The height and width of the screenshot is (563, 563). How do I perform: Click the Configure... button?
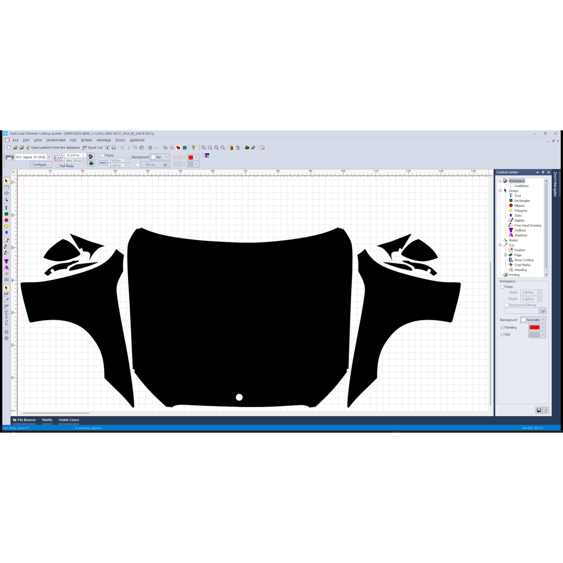pyautogui.click(x=41, y=165)
